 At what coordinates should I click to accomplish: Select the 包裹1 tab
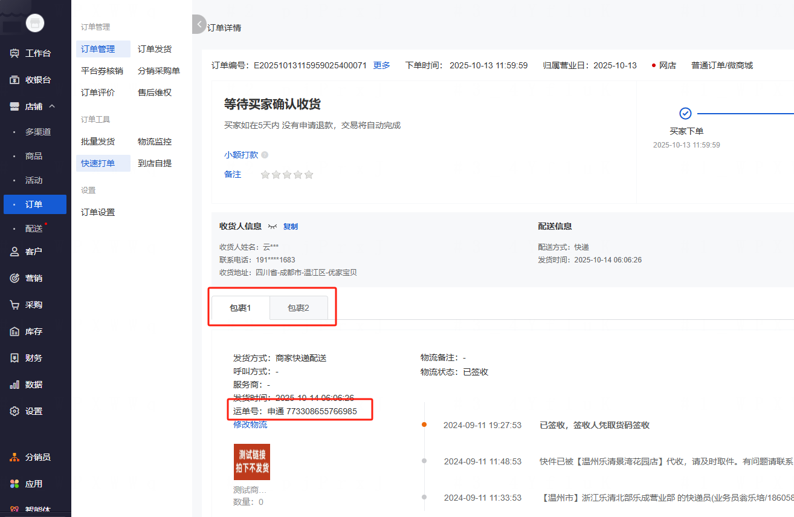pyautogui.click(x=240, y=308)
